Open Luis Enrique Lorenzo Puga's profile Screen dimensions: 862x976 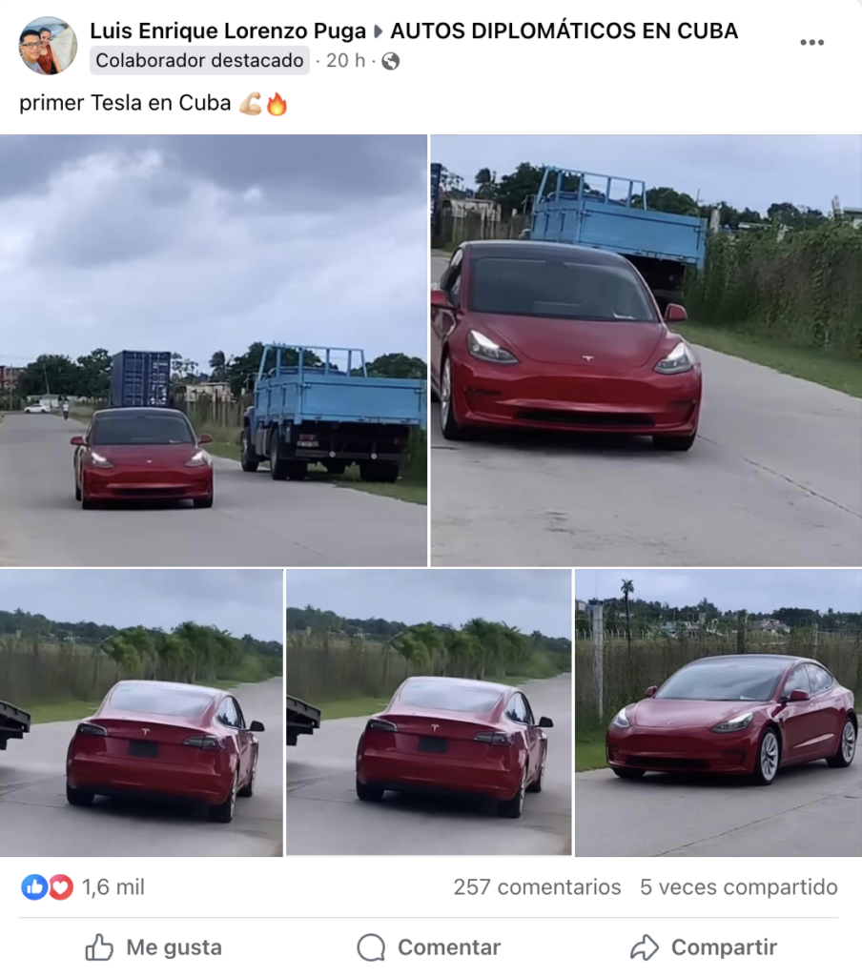(228, 30)
